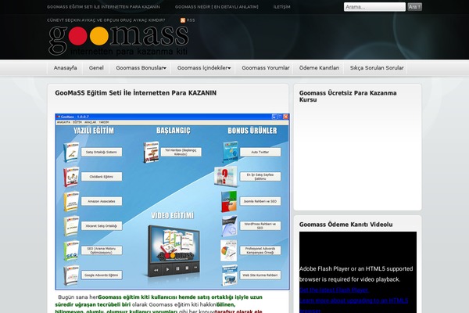This screenshot has height=313, width=469.
Task: Click ARAÇLAR in the GooMass app menu
Action: coord(90,122)
